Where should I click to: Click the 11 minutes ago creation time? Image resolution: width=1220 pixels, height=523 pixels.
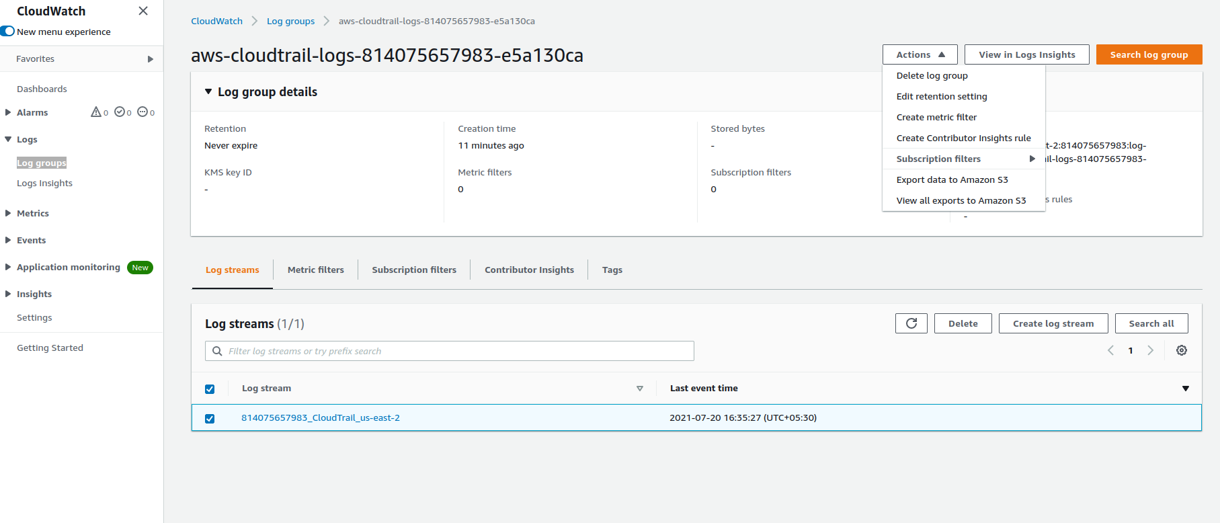pos(491,145)
